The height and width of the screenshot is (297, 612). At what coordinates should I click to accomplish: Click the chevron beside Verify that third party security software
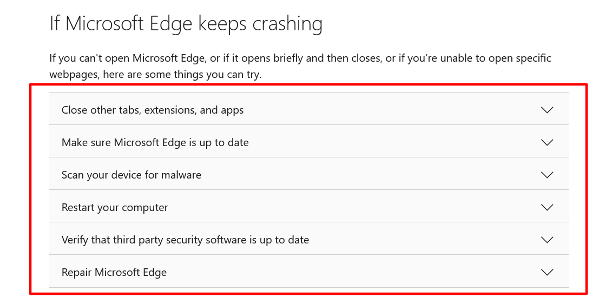[547, 240]
